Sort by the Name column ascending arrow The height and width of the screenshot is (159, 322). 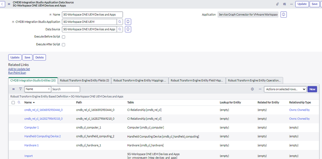pos(34,102)
